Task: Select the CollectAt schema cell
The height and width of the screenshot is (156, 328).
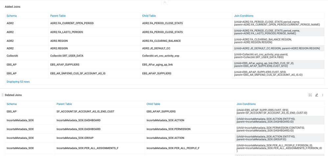Action: pyautogui.click(x=12, y=56)
